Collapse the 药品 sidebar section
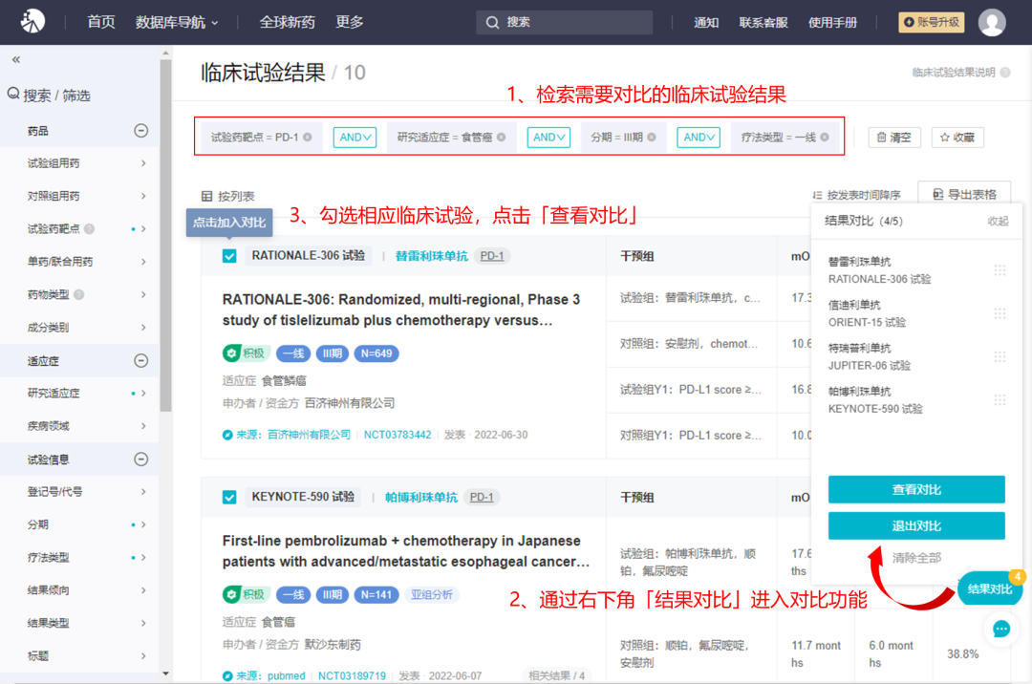This screenshot has height=684, width=1032. tap(140, 131)
